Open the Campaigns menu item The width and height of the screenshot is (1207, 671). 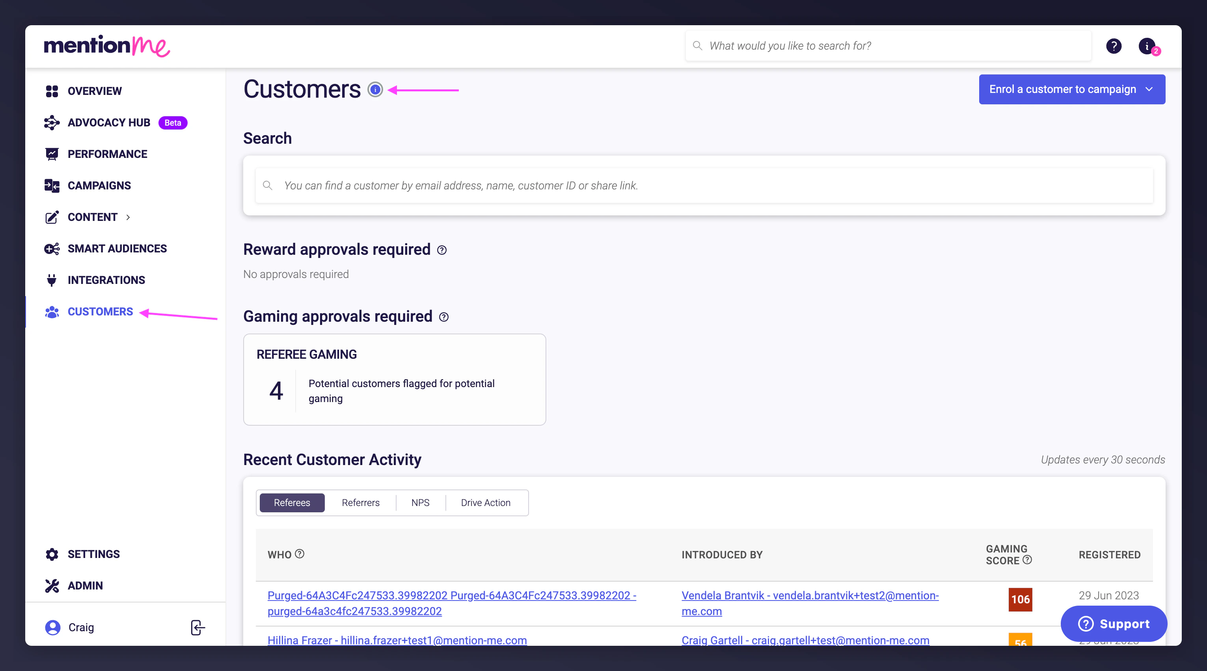(99, 186)
